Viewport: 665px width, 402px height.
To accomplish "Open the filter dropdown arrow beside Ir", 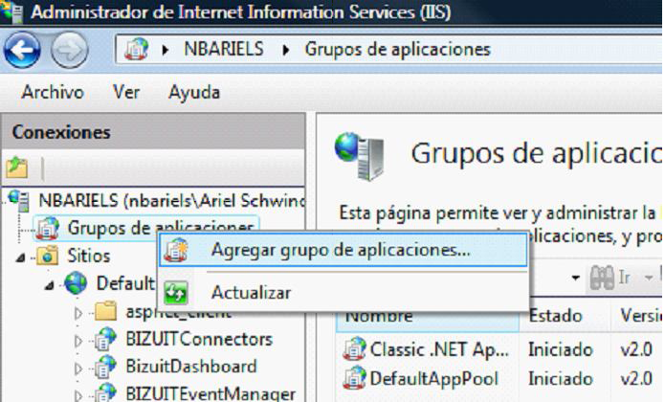I will [x=575, y=279].
